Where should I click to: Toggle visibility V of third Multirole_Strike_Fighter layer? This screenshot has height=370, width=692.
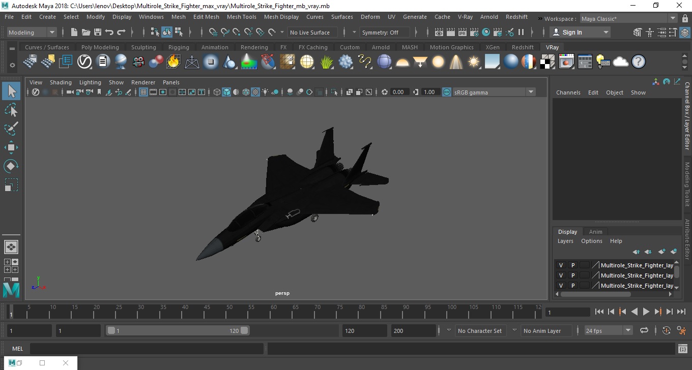click(561, 286)
